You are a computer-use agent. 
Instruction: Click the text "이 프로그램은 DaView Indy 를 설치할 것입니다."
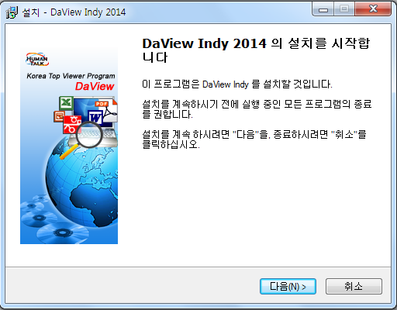237,84
